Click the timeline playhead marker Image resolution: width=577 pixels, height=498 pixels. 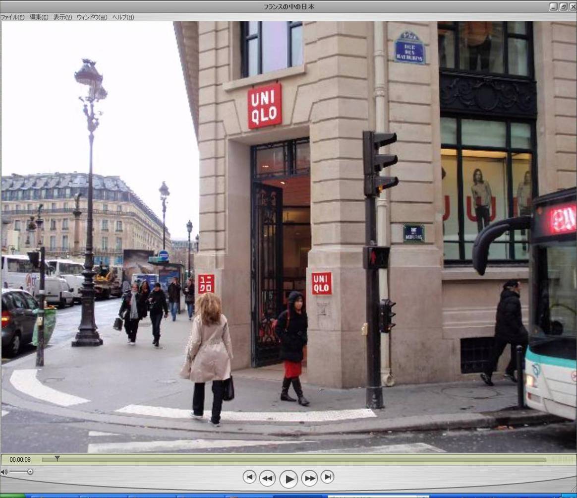57,458
